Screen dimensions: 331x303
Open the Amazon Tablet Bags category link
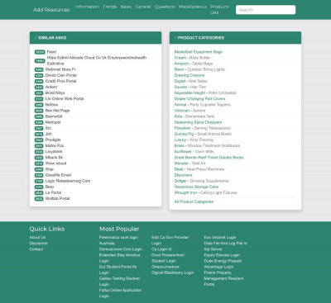[194, 64]
